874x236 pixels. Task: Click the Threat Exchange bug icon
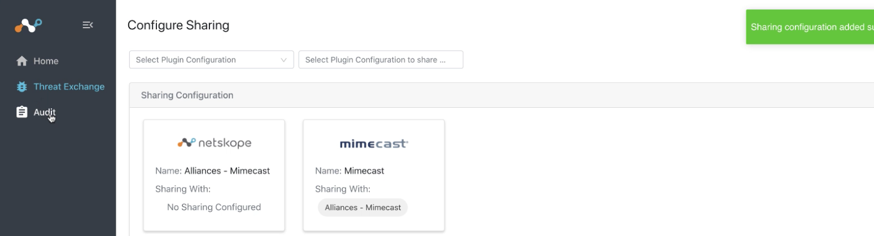[22, 87]
